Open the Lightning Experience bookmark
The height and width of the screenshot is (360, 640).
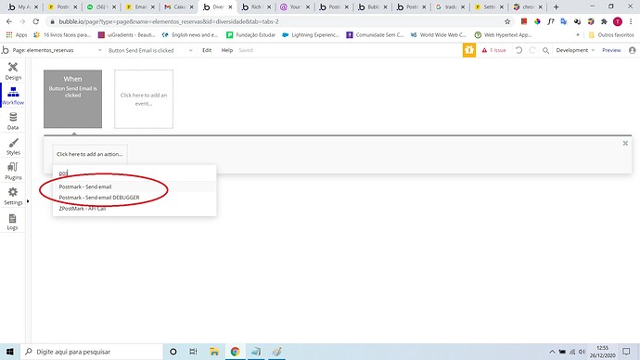(x=311, y=35)
